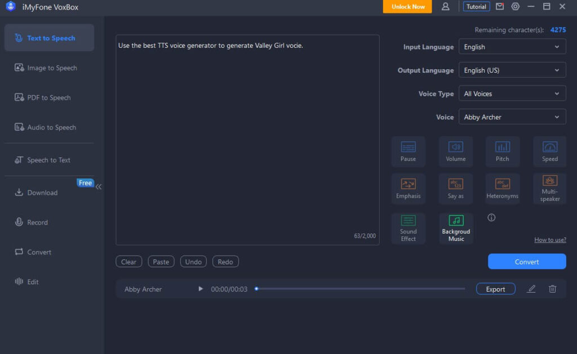577x354 pixels.
Task: Open the Speed adjustment tool
Action: click(x=550, y=151)
